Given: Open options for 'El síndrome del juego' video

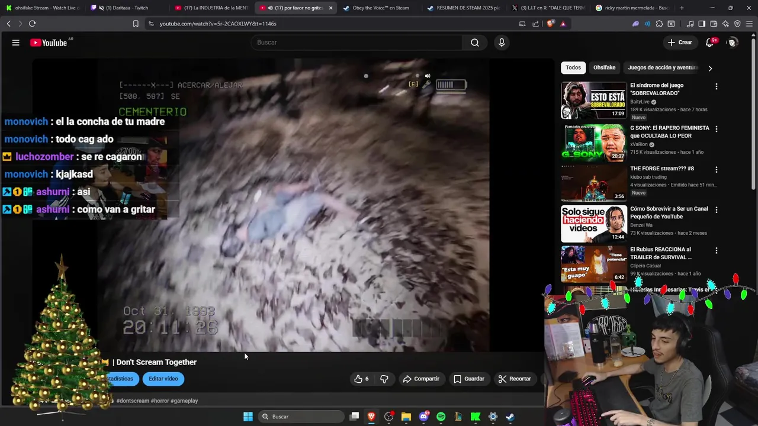Looking at the screenshot, I should coord(716,86).
